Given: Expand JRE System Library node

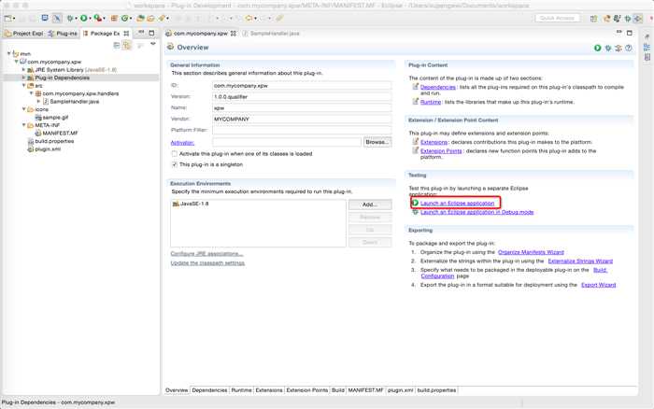Looking at the screenshot, I should pos(23,70).
